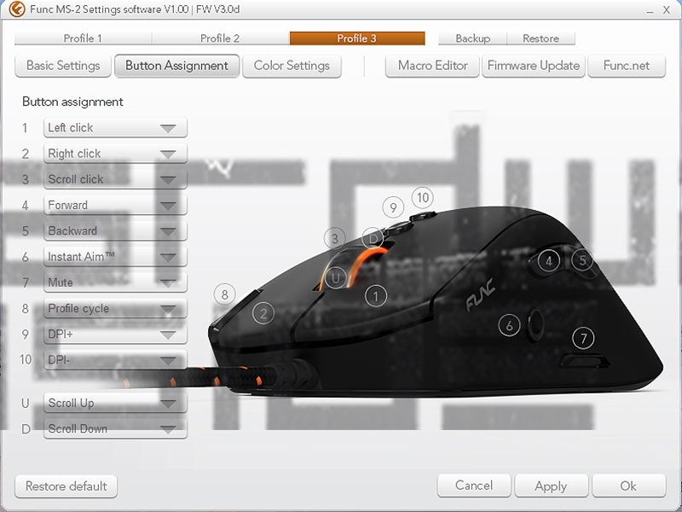Click the circled 8 marker on mouse
Viewport: 682px width, 512px height.
point(224,294)
